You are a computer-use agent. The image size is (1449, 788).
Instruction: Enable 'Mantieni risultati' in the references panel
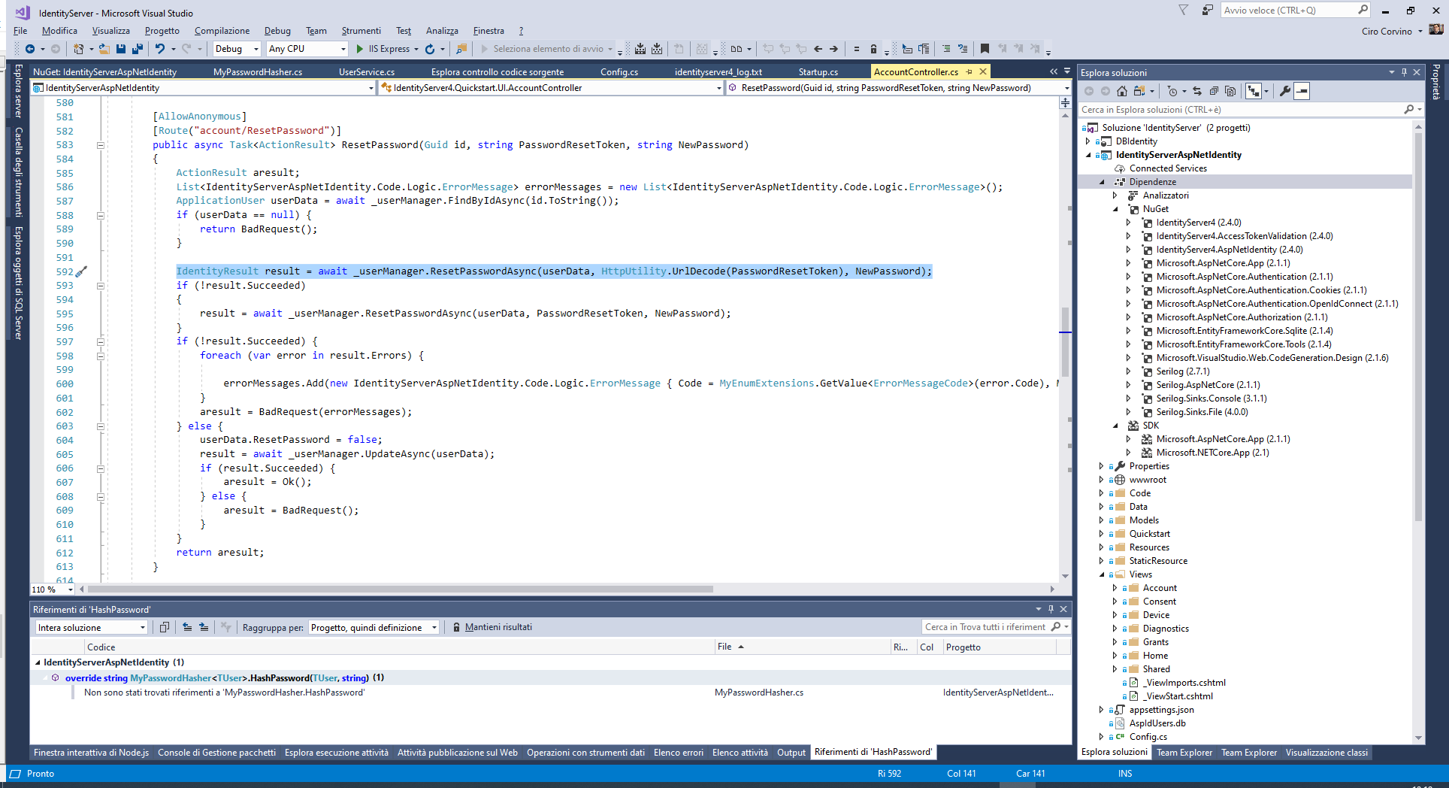493,626
